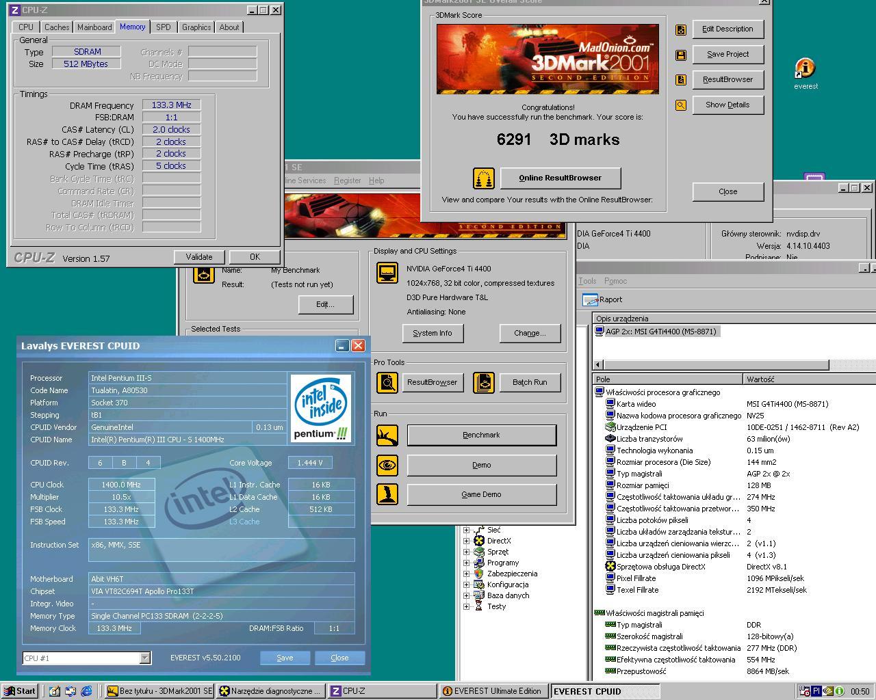
Task: Open Internet Explorer from quick launch
Action: pos(87,691)
